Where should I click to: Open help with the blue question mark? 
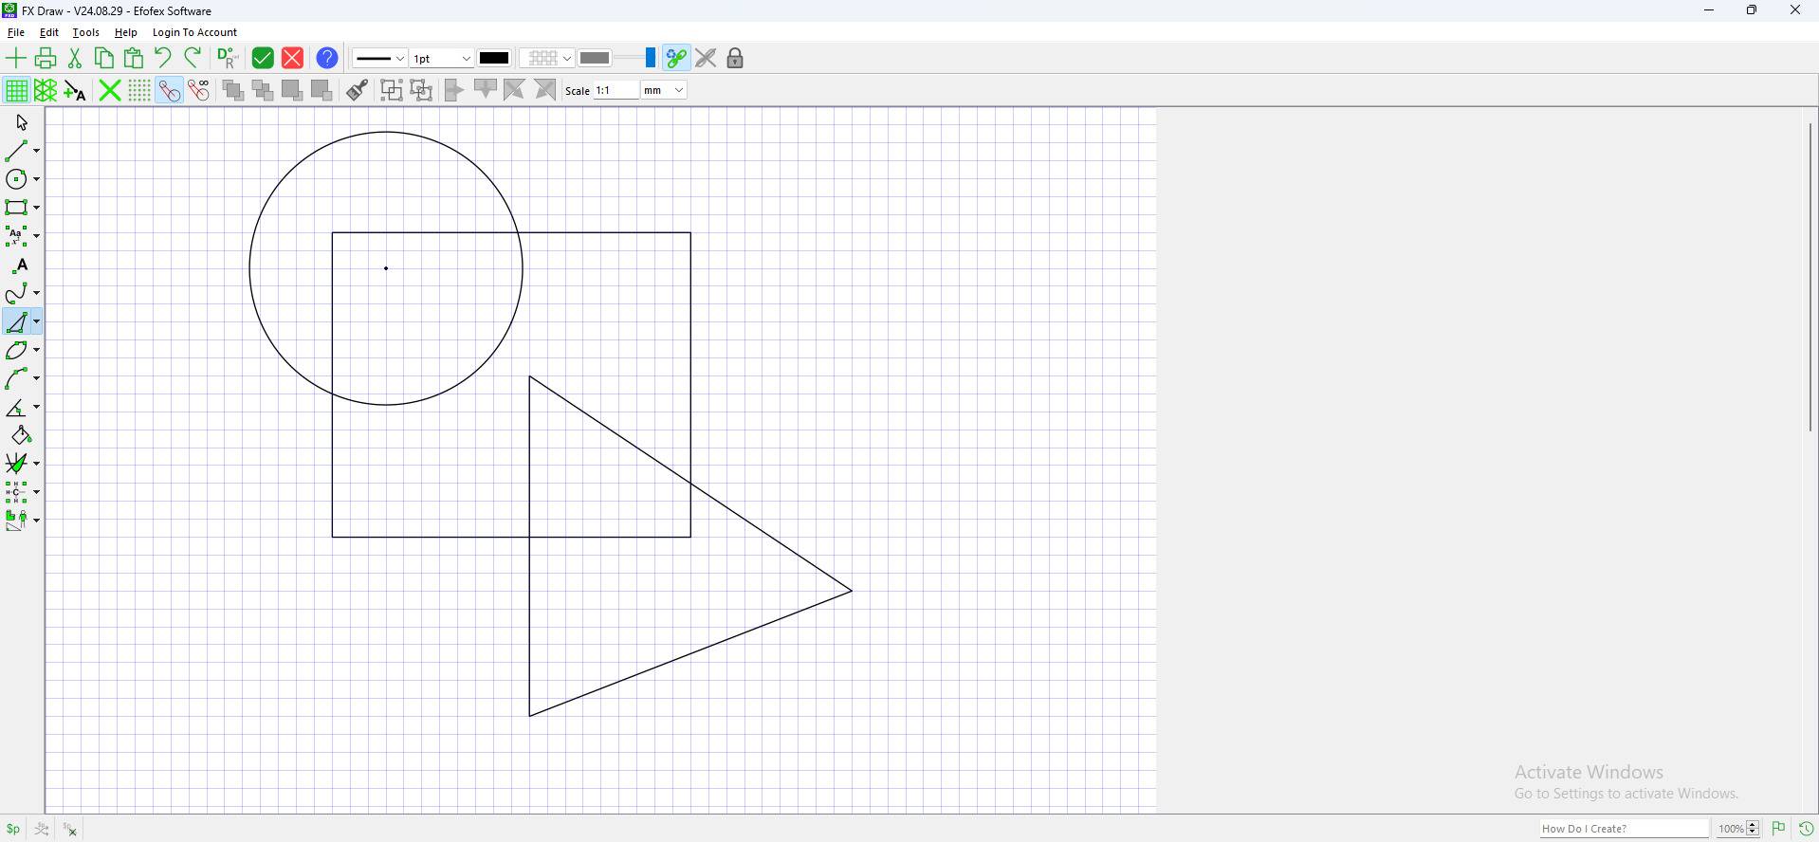327,59
